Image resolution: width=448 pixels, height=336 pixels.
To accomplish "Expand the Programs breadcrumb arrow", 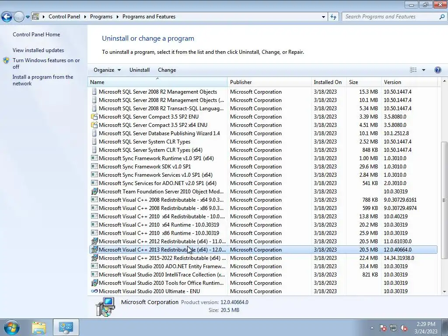I will pyautogui.click(x=117, y=17).
